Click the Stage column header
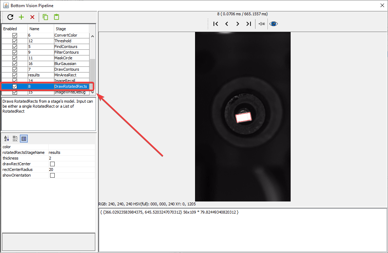The image size is (388, 253). pos(71,29)
